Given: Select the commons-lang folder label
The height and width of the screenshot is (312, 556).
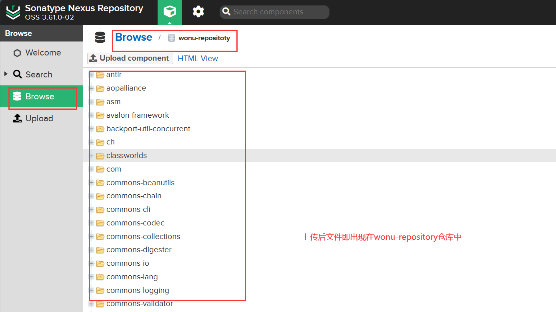Looking at the screenshot, I should (132, 277).
